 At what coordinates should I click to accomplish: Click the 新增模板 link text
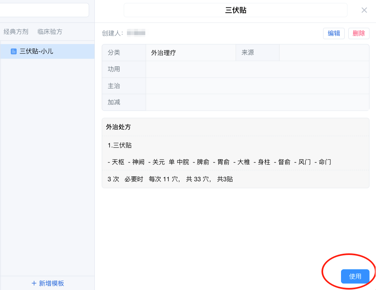point(51,283)
